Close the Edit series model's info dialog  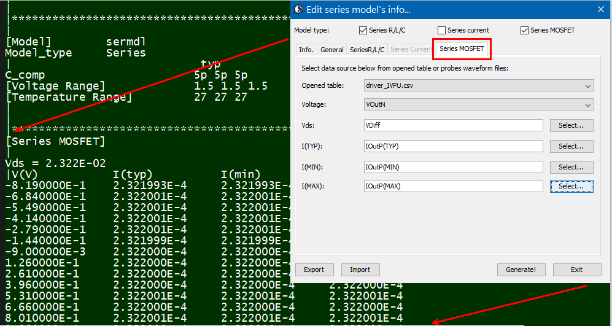(x=600, y=9)
